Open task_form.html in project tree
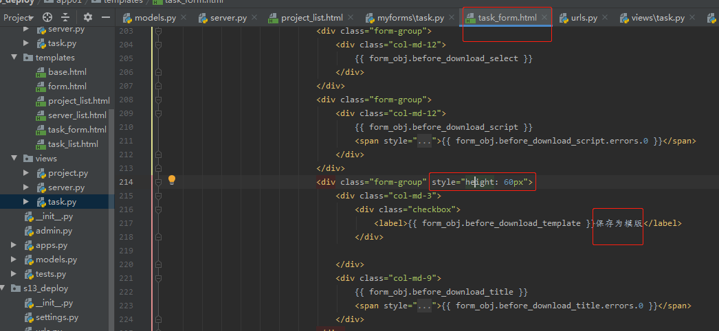This screenshot has height=331, width=719. (77, 130)
